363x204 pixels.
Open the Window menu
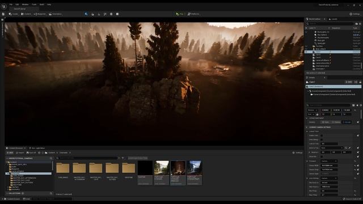[x=25, y=5]
